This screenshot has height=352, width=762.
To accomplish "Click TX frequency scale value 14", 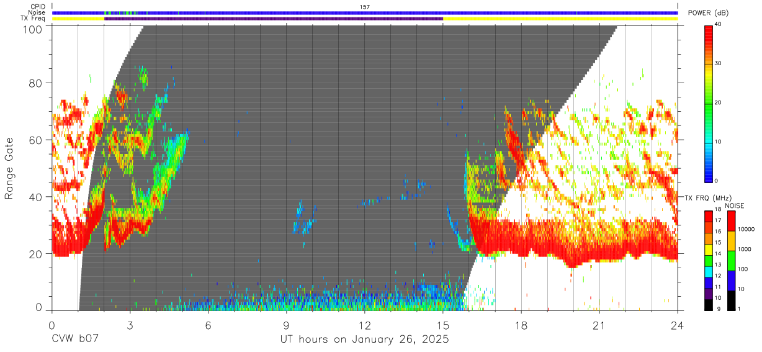I will click(719, 254).
